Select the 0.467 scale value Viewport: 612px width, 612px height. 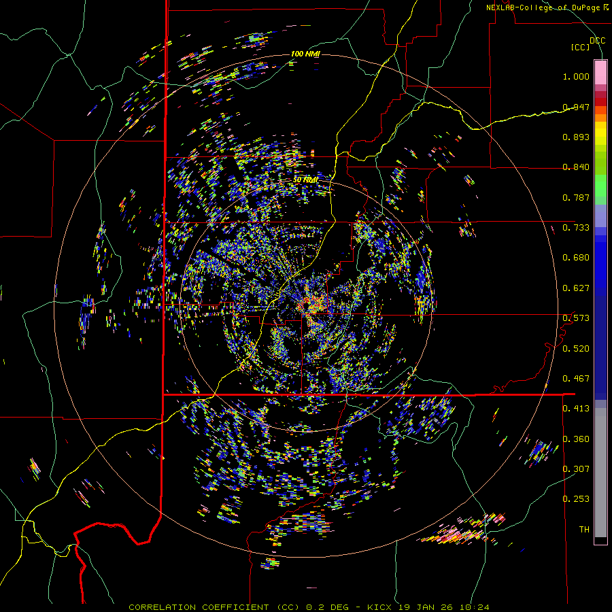click(576, 379)
